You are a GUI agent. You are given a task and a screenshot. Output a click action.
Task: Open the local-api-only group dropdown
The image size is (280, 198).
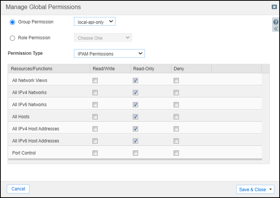coord(95,22)
